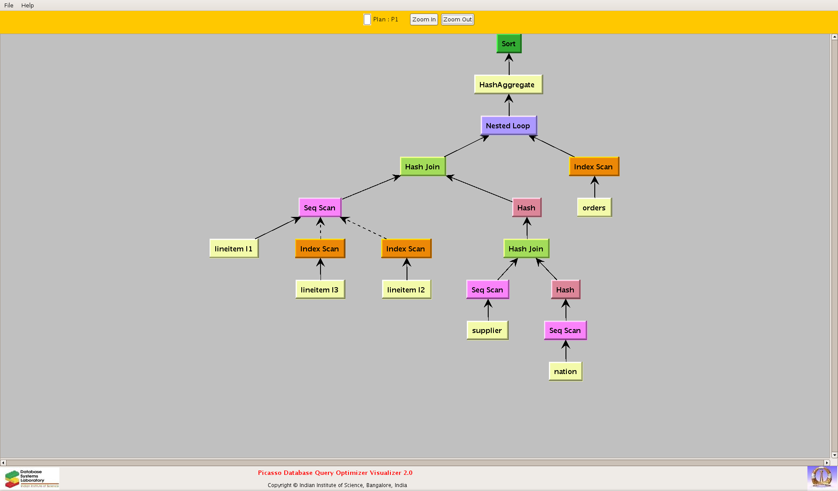Open the File menu
Screen dimensions: 838x491
point(9,5)
